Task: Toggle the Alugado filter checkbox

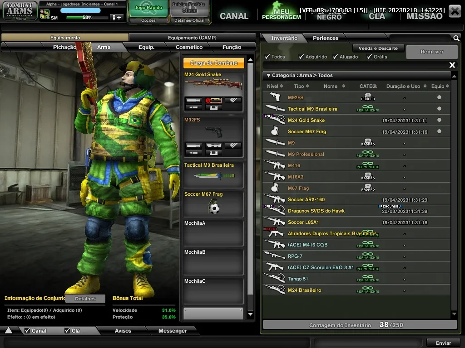Action: click(336, 56)
